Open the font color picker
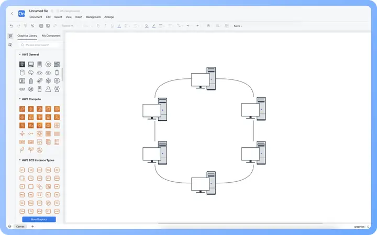377x235 pixels. (x=119, y=26)
